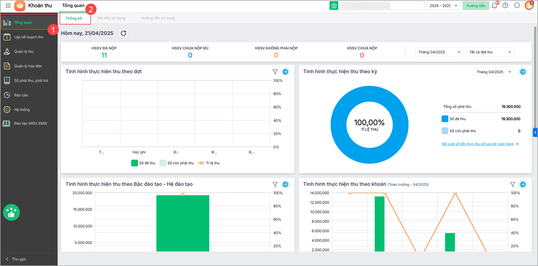Image resolution: width=538 pixels, height=266 pixels.
Task: Click the blue Số đã thu donut legend swatch
Action: click(x=445, y=119)
